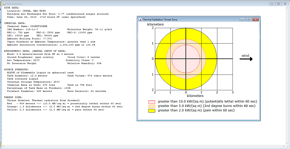
Task: Click the 'SOURCE STRENGTH:' heading
Action: [x=16, y=70]
